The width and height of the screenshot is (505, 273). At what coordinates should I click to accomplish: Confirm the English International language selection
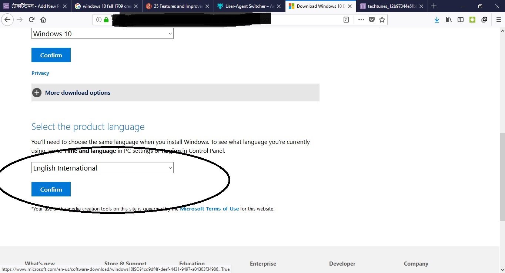(51, 189)
